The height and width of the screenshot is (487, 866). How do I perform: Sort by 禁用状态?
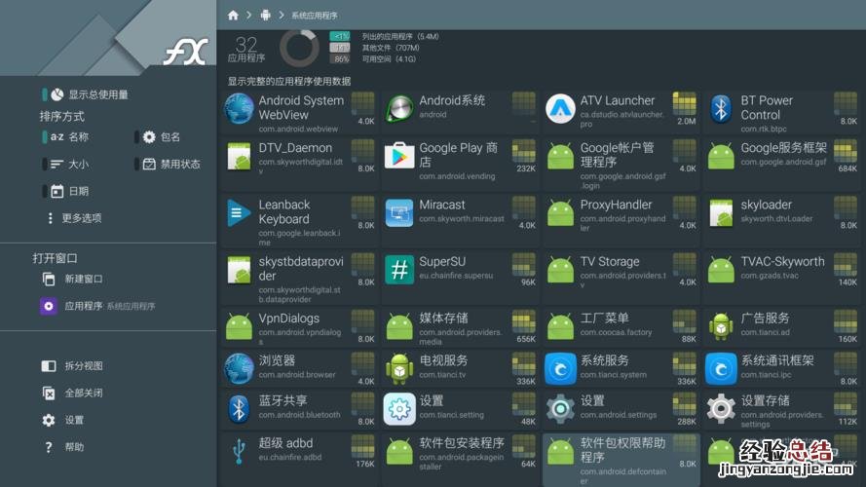(168, 164)
